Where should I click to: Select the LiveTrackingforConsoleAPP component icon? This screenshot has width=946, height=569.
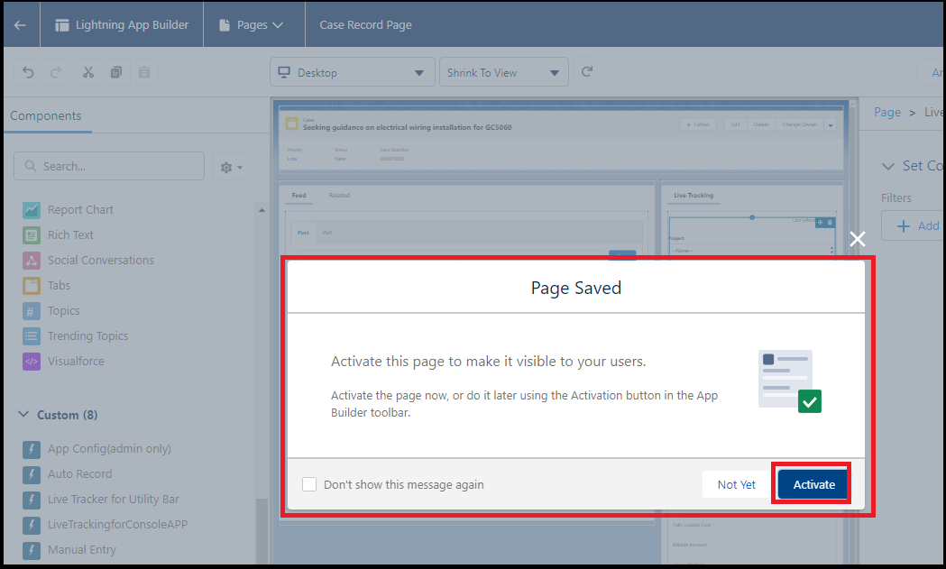coord(32,525)
